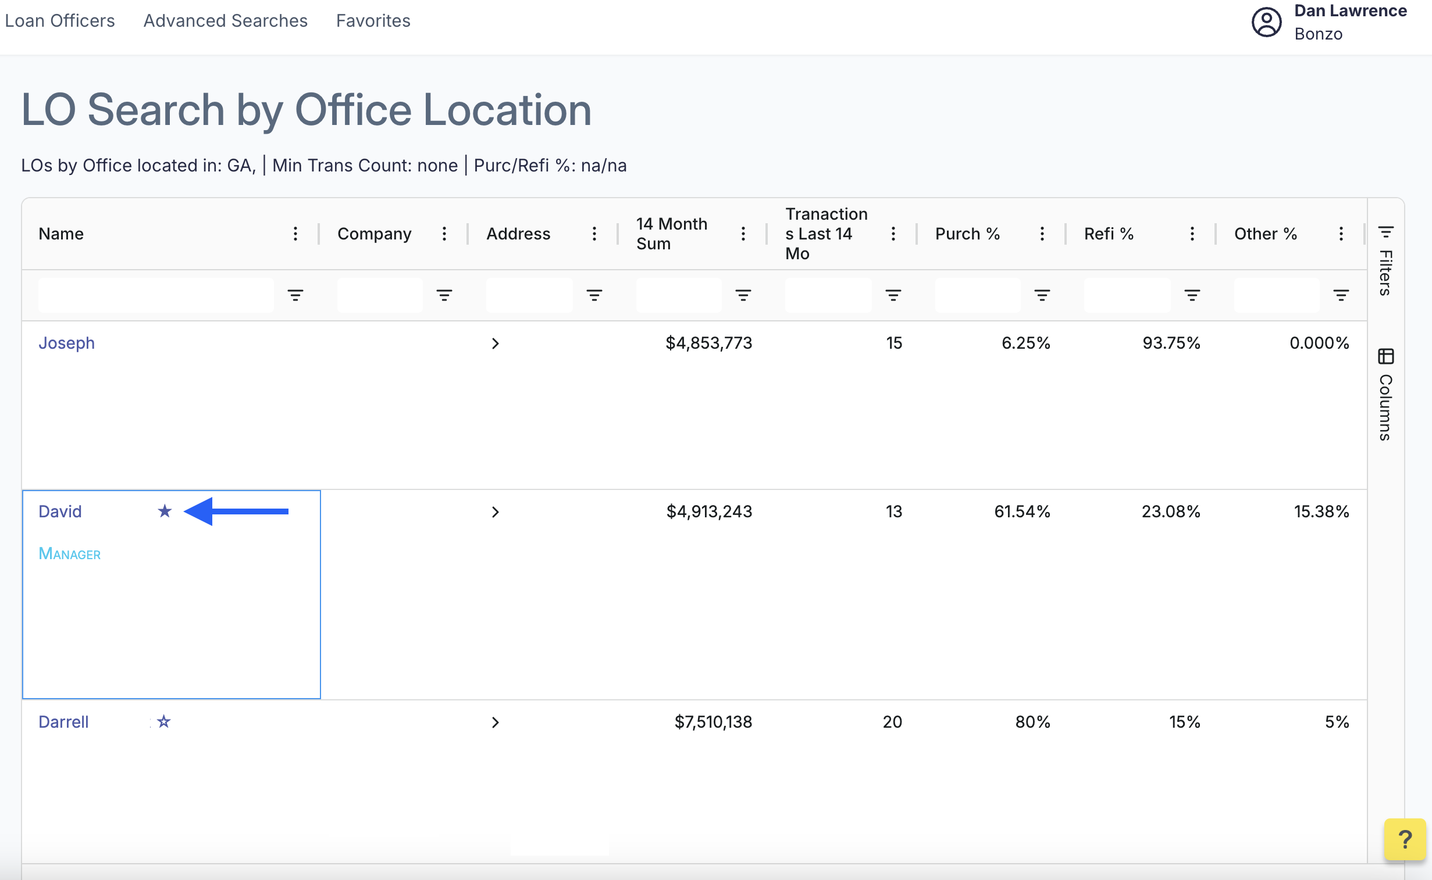
Task: Open Transactions Last 14 Mo column menu
Action: point(893,234)
